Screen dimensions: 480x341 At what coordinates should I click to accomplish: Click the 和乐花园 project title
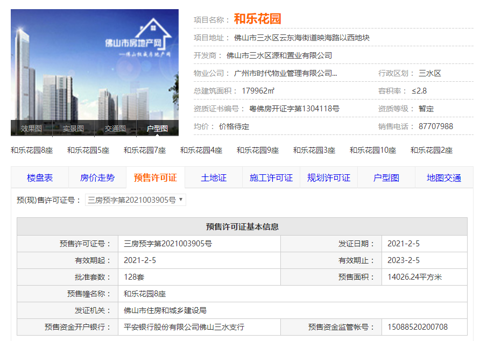[x=257, y=19]
